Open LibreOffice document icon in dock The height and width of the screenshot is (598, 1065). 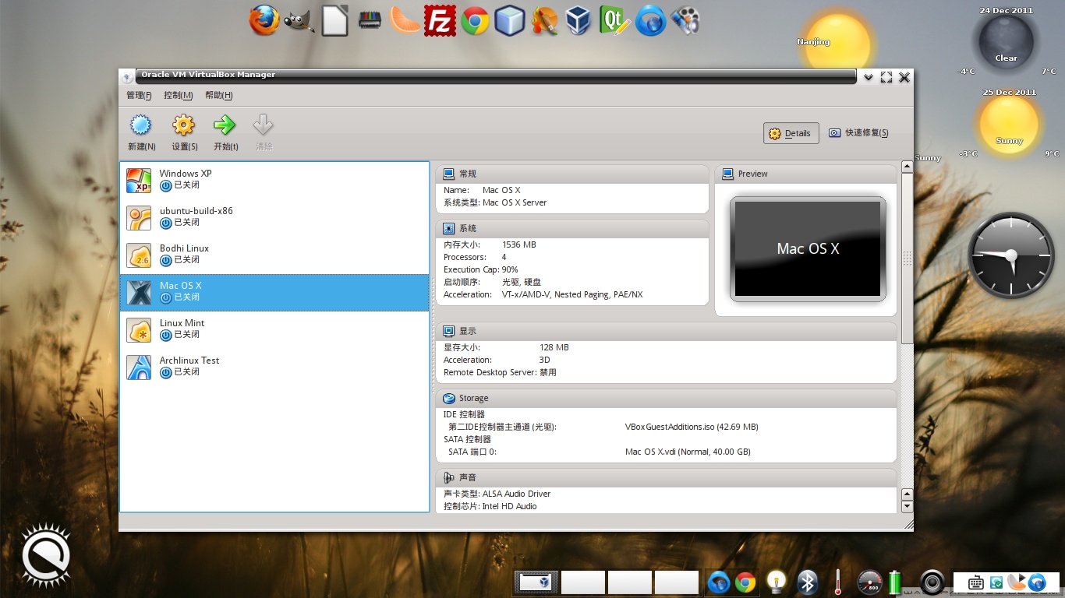pos(334,20)
